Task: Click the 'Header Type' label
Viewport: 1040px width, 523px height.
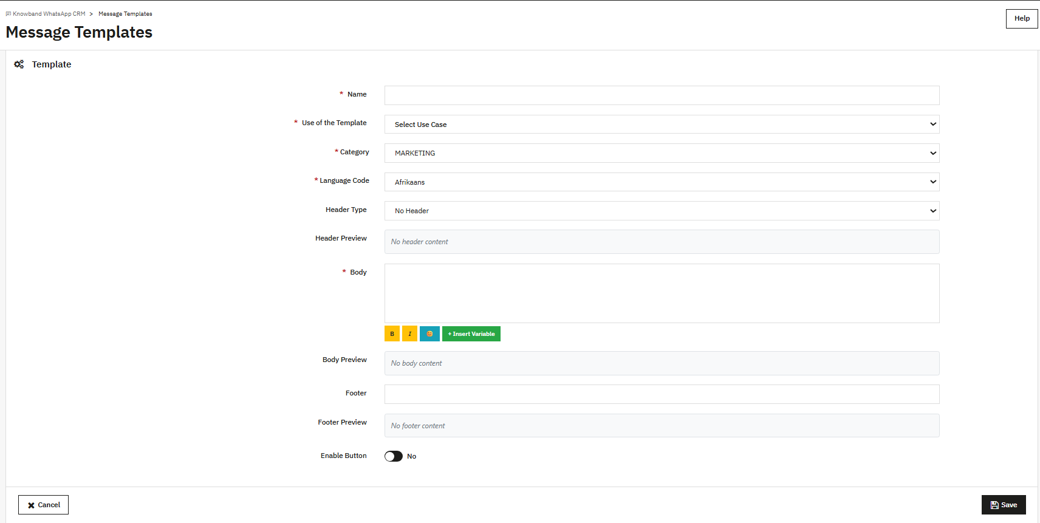Action: click(x=346, y=210)
